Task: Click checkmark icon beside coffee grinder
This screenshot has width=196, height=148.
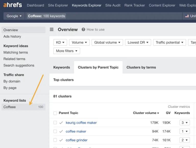Action: (x=61, y=140)
